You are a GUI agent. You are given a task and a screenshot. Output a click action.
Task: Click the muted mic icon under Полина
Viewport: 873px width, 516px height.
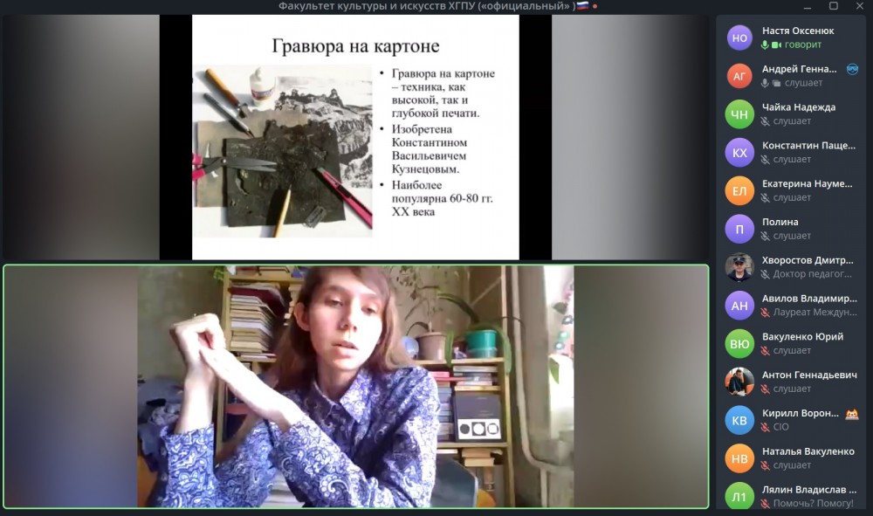click(766, 237)
